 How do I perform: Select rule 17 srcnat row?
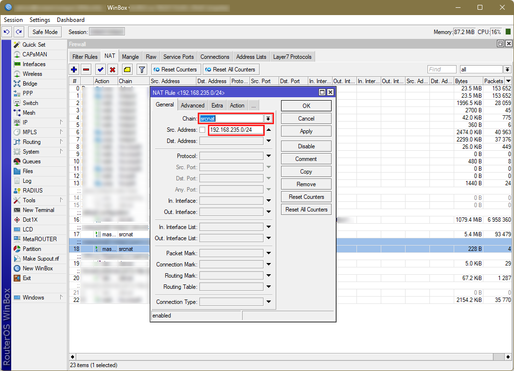tap(125, 234)
